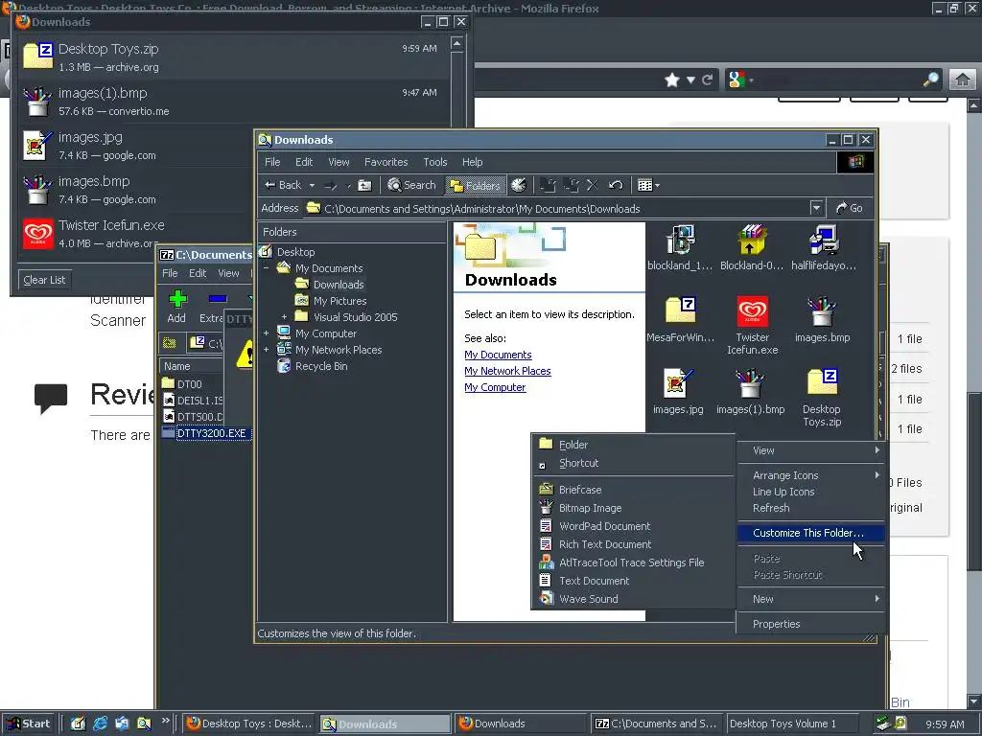Choose Bitmap Image in New submenu
This screenshot has width=982, height=736.
633,508
